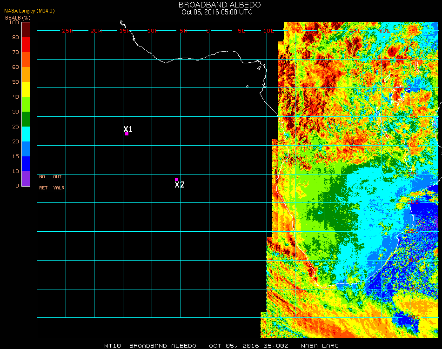Viewport: 442px width, 349px height.
Task: Click the "40S" latitude label
Action: pyautogui.click(x=414, y=317)
